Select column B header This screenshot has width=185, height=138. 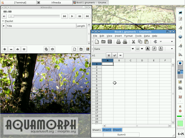tap(119, 61)
